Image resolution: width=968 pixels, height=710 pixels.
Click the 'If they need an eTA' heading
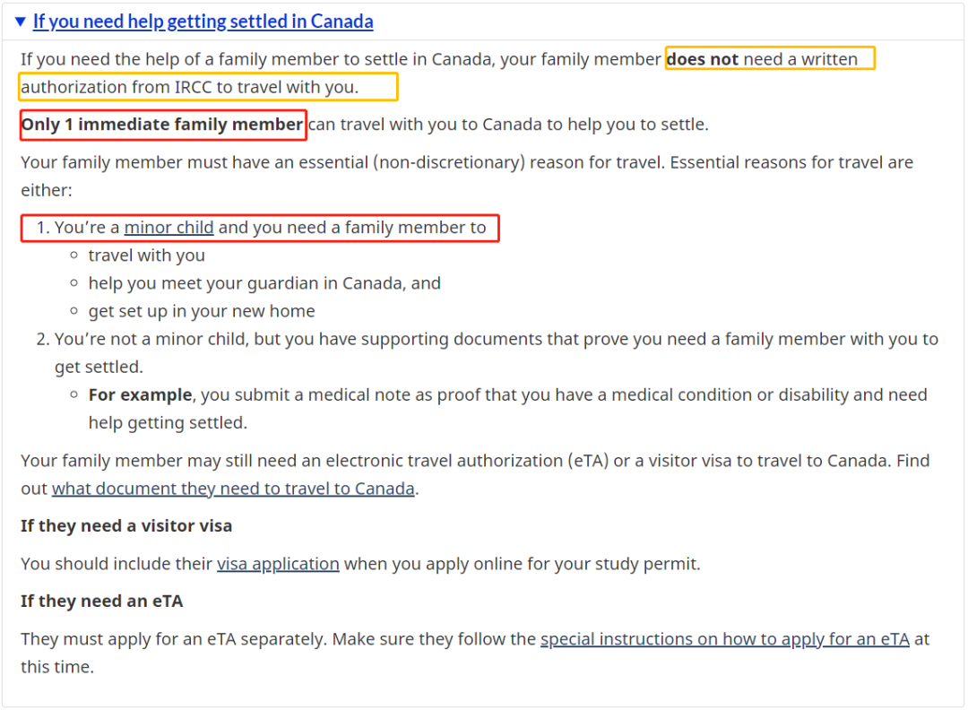[102, 602]
